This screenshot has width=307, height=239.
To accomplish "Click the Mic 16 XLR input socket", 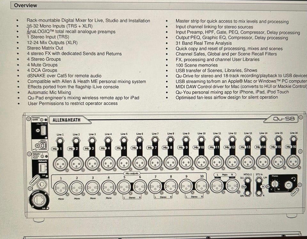I will coord(293,161).
